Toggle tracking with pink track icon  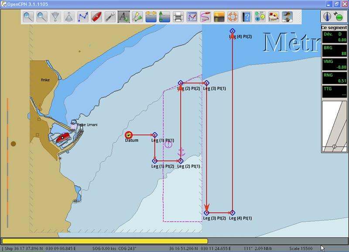pos(205,17)
